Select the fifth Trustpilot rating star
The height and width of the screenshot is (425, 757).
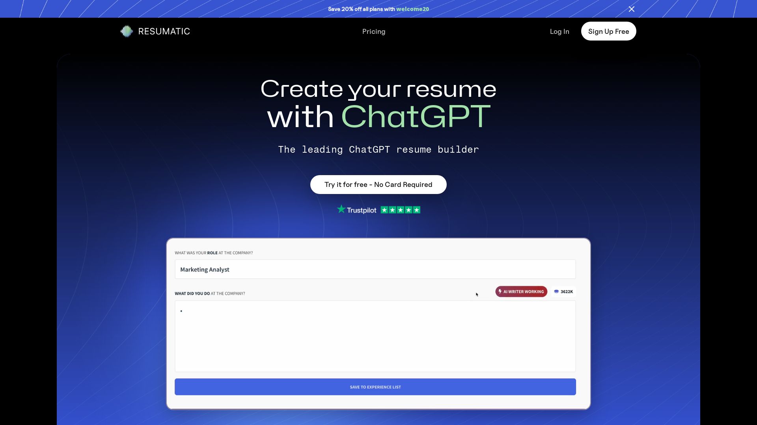click(x=416, y=210)
